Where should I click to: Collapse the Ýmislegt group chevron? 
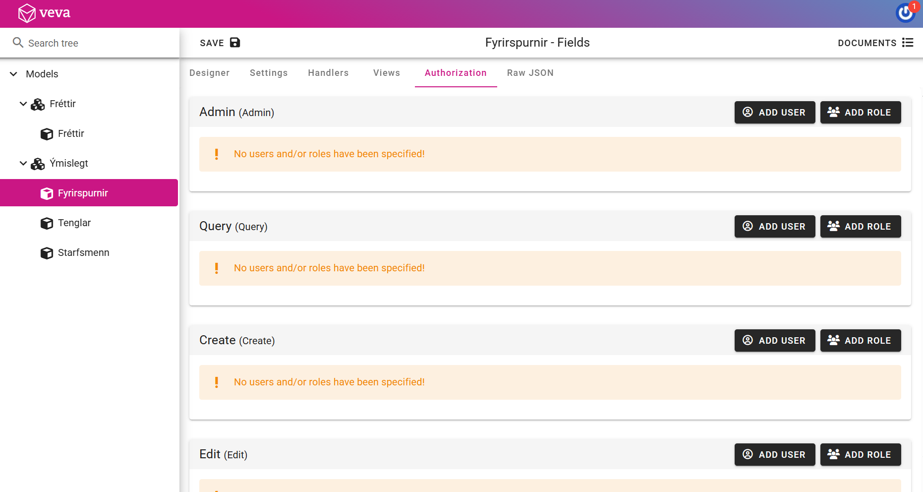(x=23, y=163)
